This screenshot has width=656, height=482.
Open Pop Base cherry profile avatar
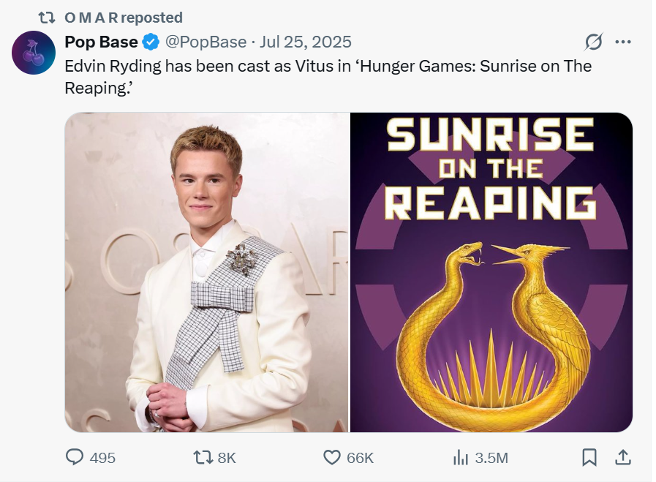(x=34, y=53)
